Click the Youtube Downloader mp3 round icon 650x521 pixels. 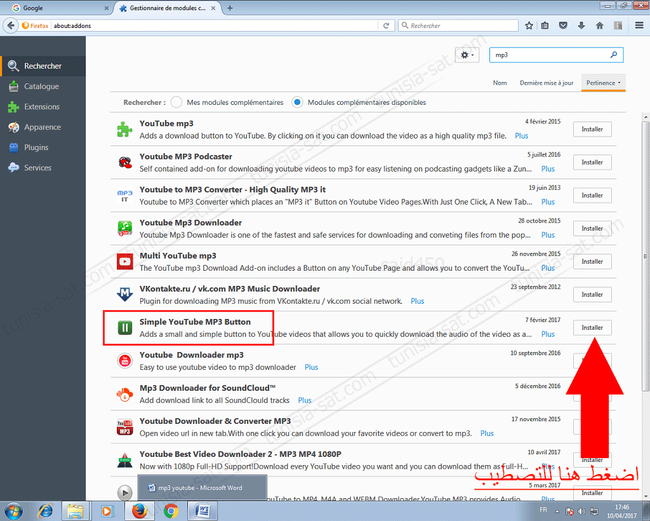(125, 361)
